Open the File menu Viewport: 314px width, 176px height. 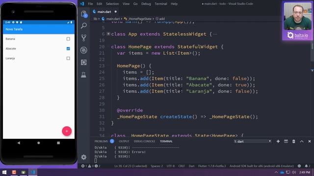90,4
